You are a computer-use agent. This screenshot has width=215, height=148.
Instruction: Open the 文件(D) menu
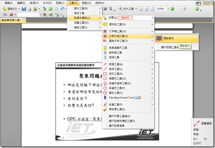click(x=47, y=3)
